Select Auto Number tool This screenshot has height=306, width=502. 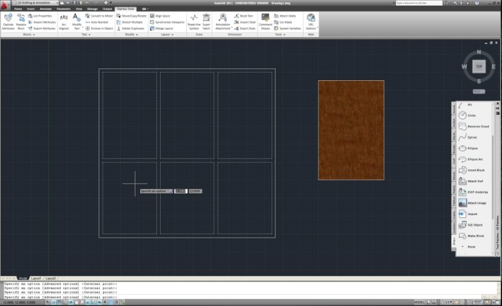click(97, 22)
